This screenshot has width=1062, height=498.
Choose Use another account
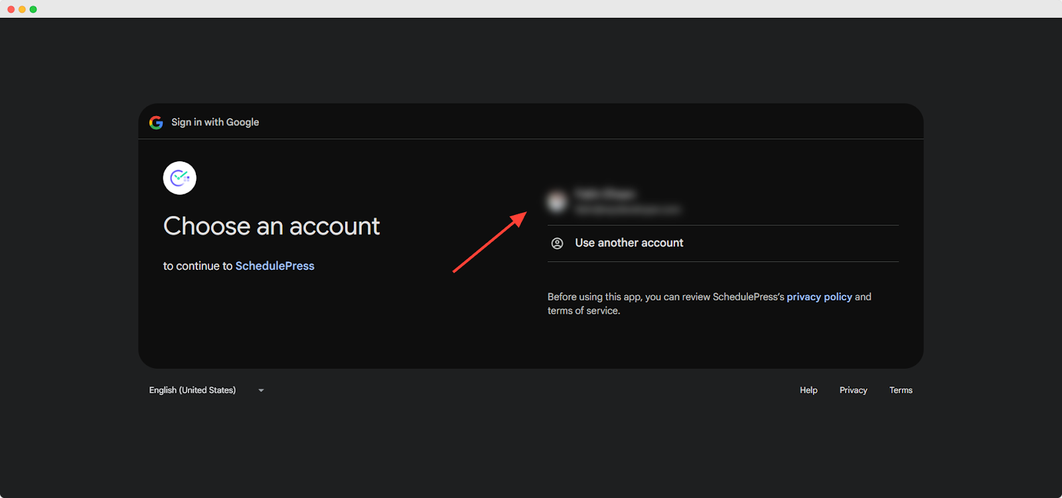point(723,243)
